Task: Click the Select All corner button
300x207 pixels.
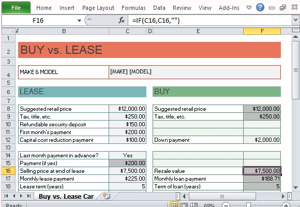Action: (8, 31)
